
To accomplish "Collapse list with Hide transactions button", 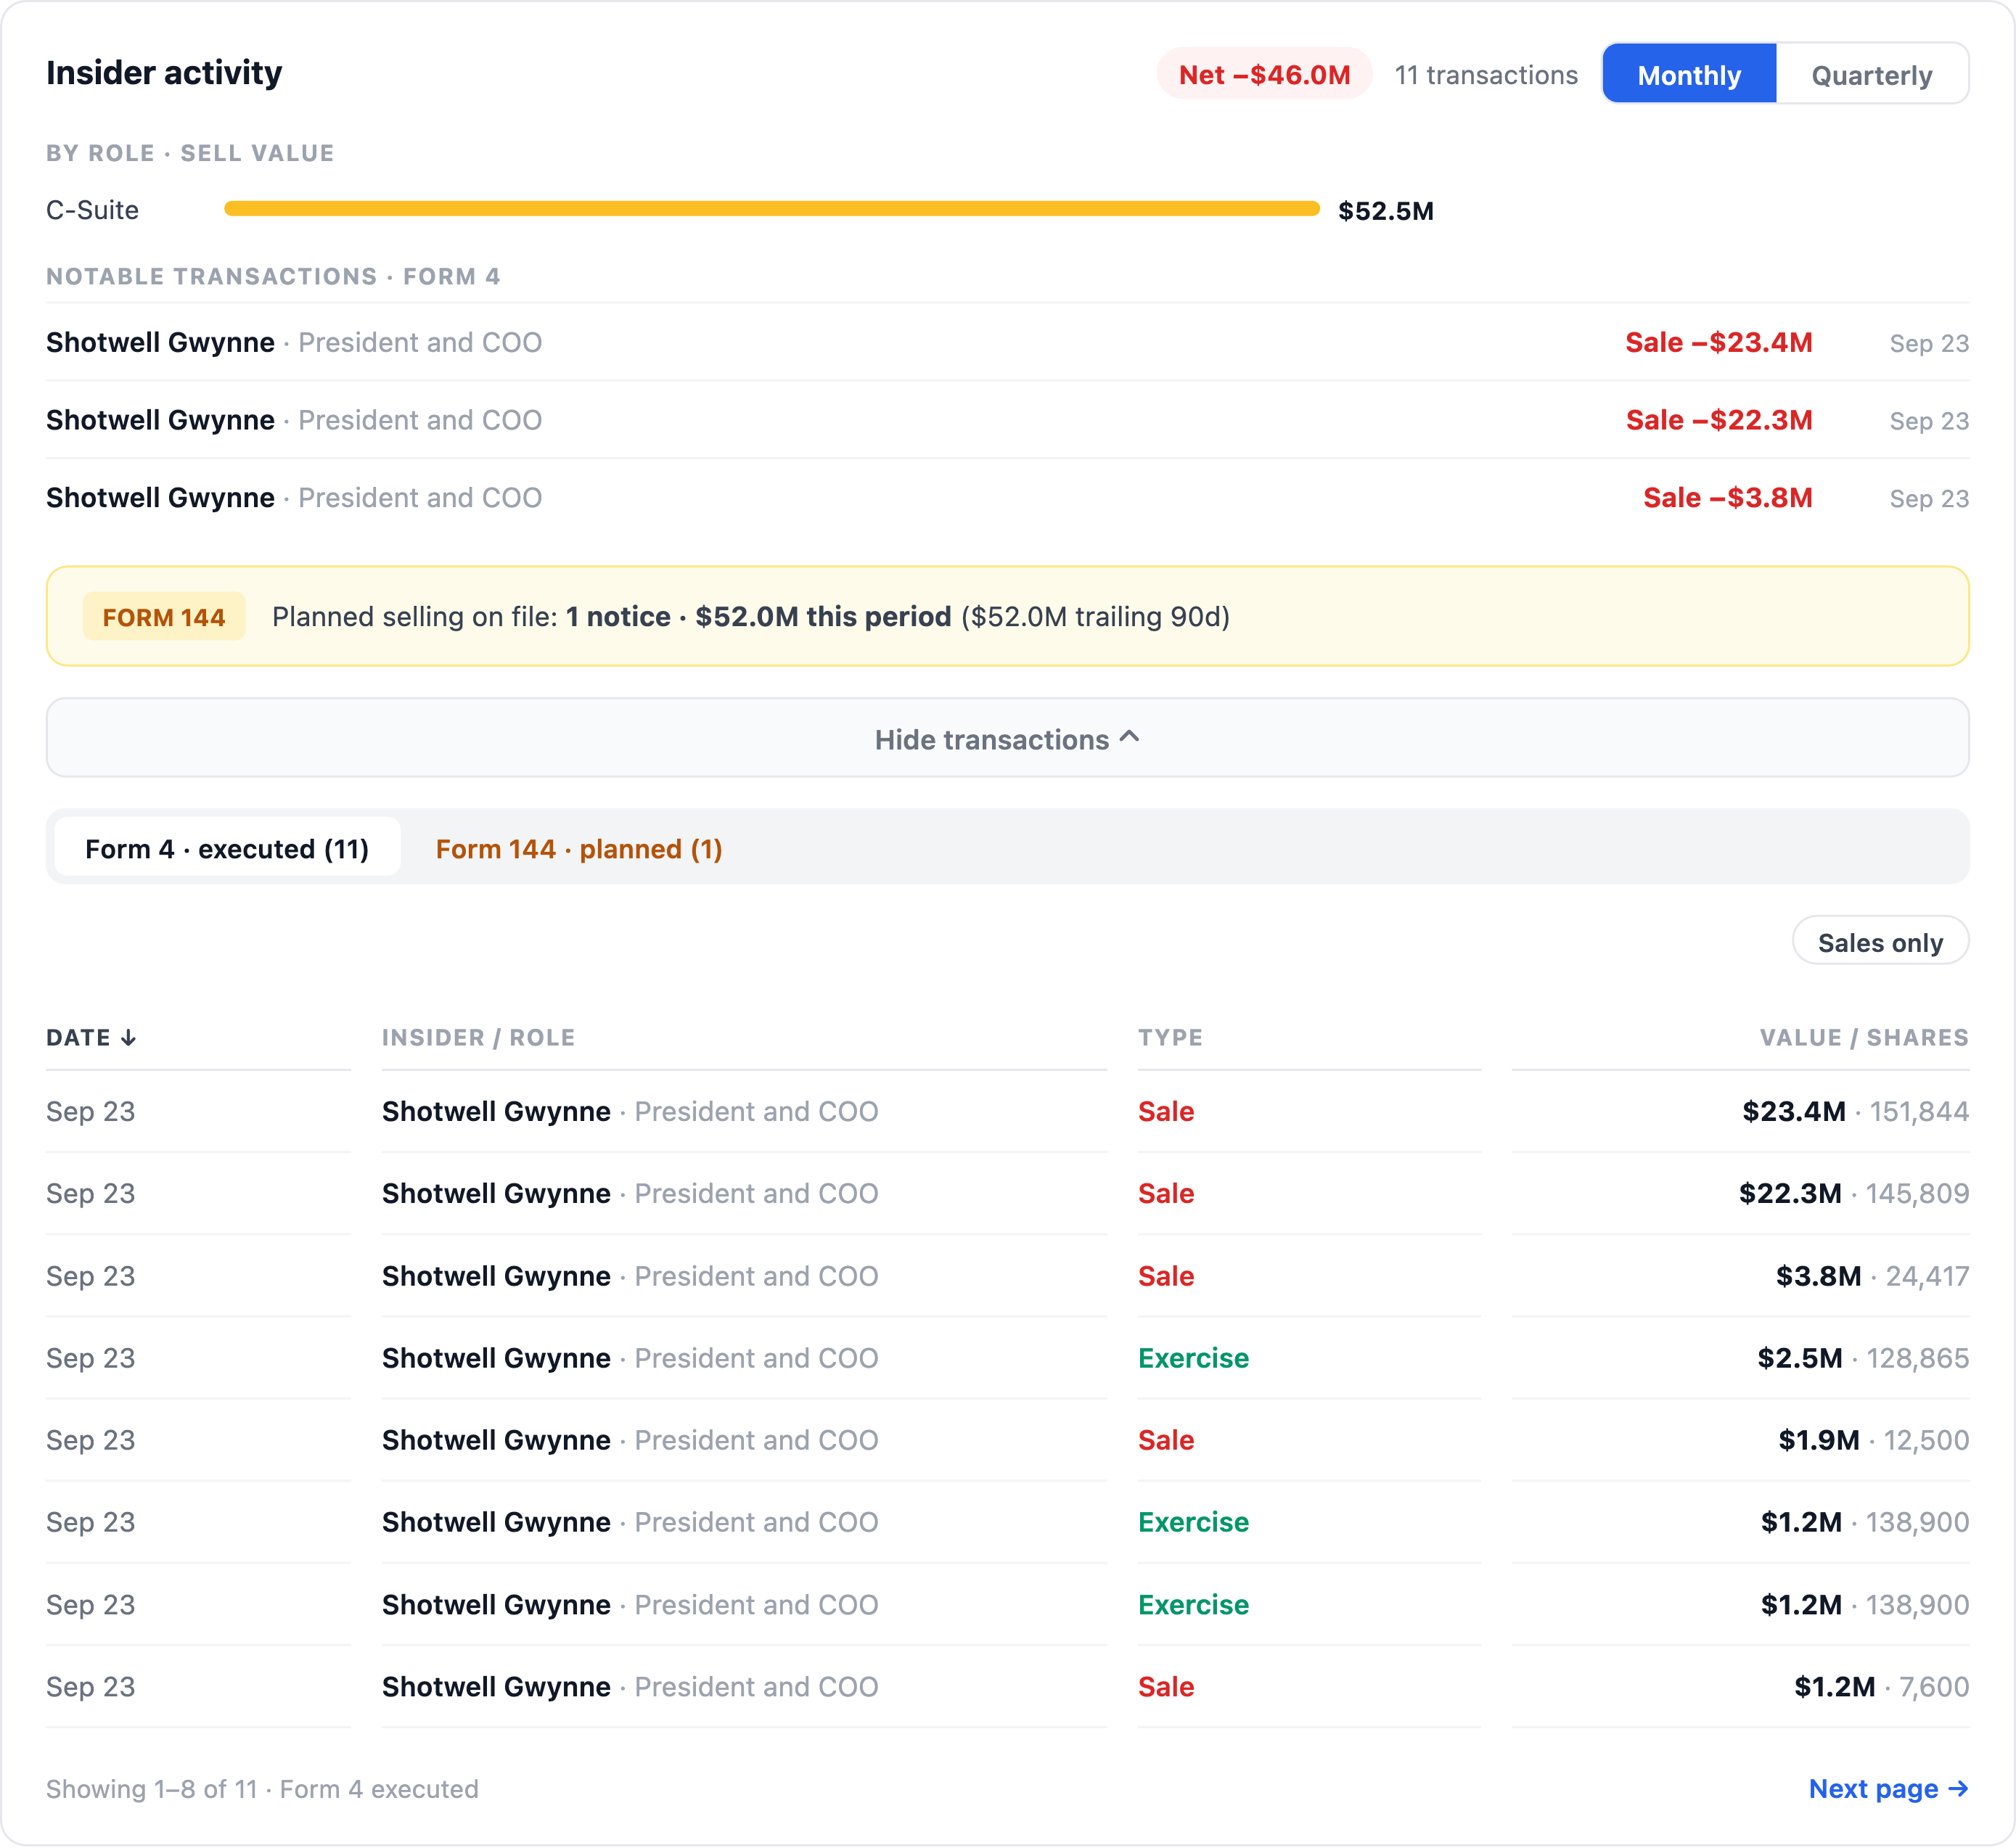I will (x=1007, y=738).
